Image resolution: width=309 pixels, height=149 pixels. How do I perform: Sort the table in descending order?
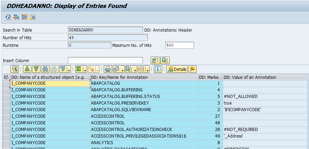[x=36, y=69]
